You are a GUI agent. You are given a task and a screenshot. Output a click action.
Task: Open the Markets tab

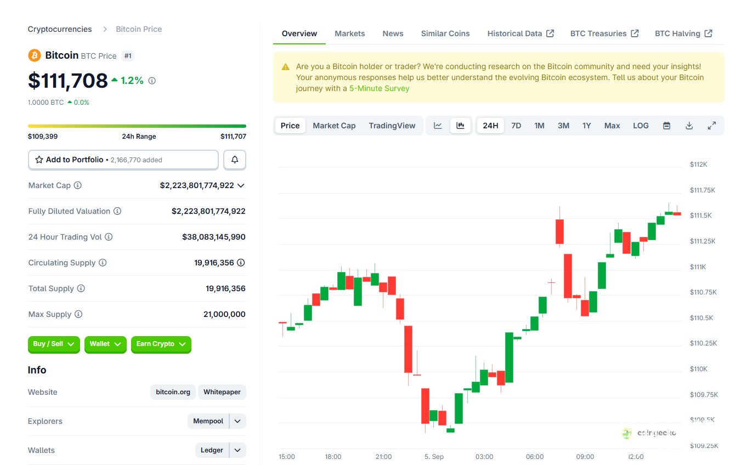point(349,33)
